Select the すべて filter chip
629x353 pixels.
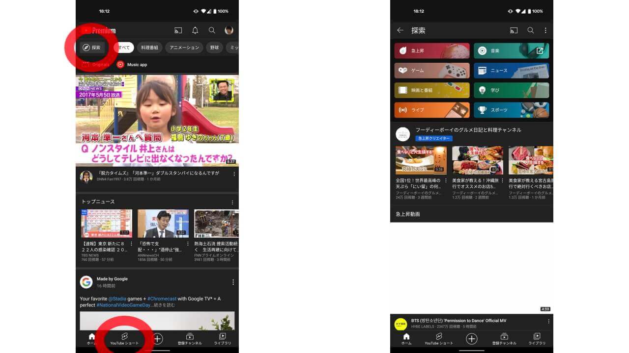pos(124,47)
